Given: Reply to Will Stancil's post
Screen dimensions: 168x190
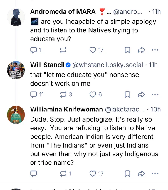Looking at the screenshot, I should pos(34,94).
